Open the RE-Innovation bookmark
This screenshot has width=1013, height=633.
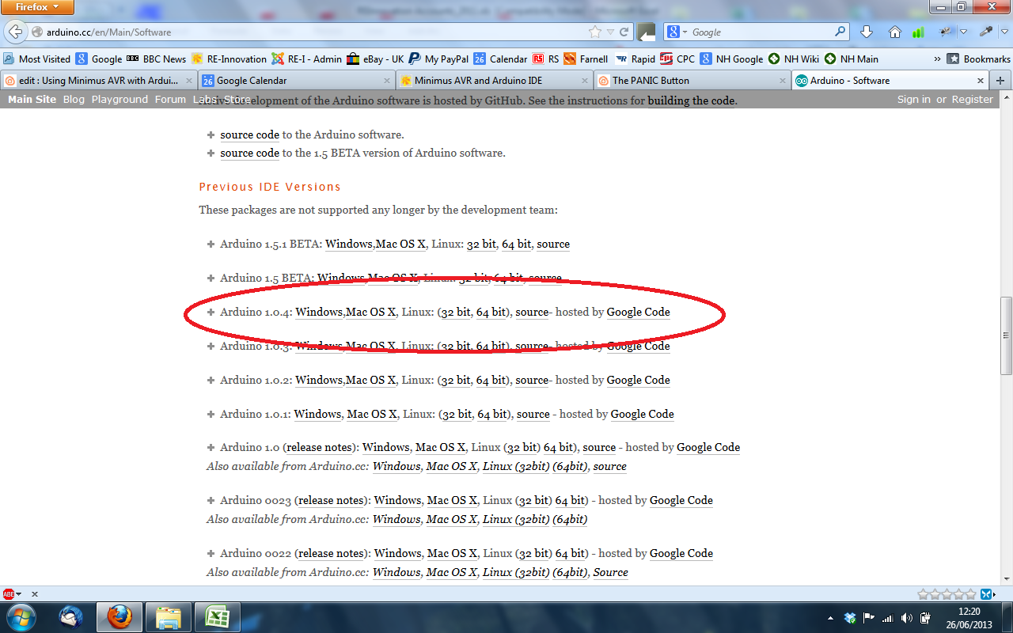[229, 59]
